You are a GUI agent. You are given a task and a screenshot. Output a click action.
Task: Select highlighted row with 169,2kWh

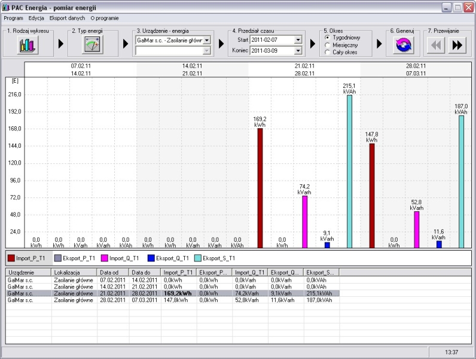pyautogui.click(x=173, y=293)
